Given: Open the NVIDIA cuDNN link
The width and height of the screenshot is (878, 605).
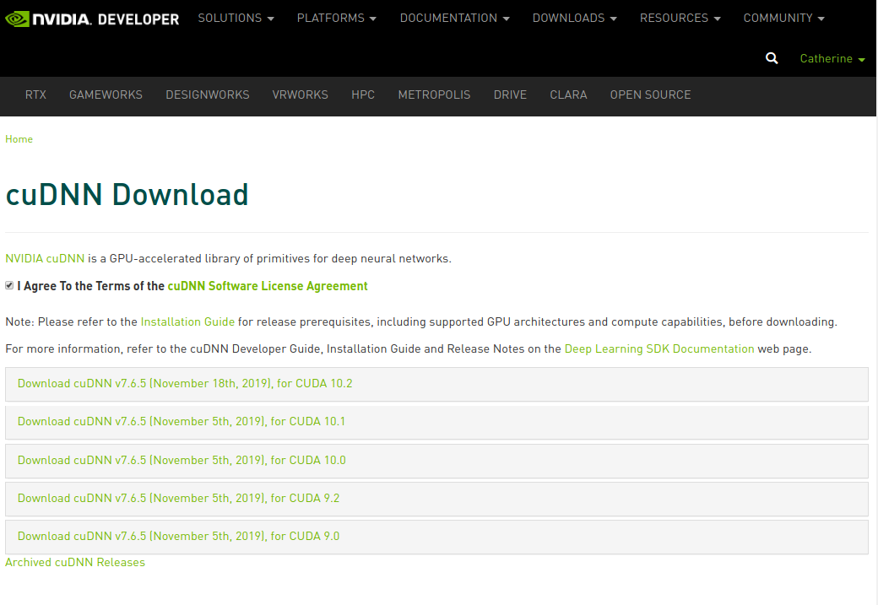Looking at the screenshot, I should (45, 258).
